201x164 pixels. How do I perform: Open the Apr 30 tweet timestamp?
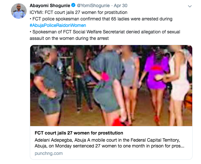tap(121, 6)
